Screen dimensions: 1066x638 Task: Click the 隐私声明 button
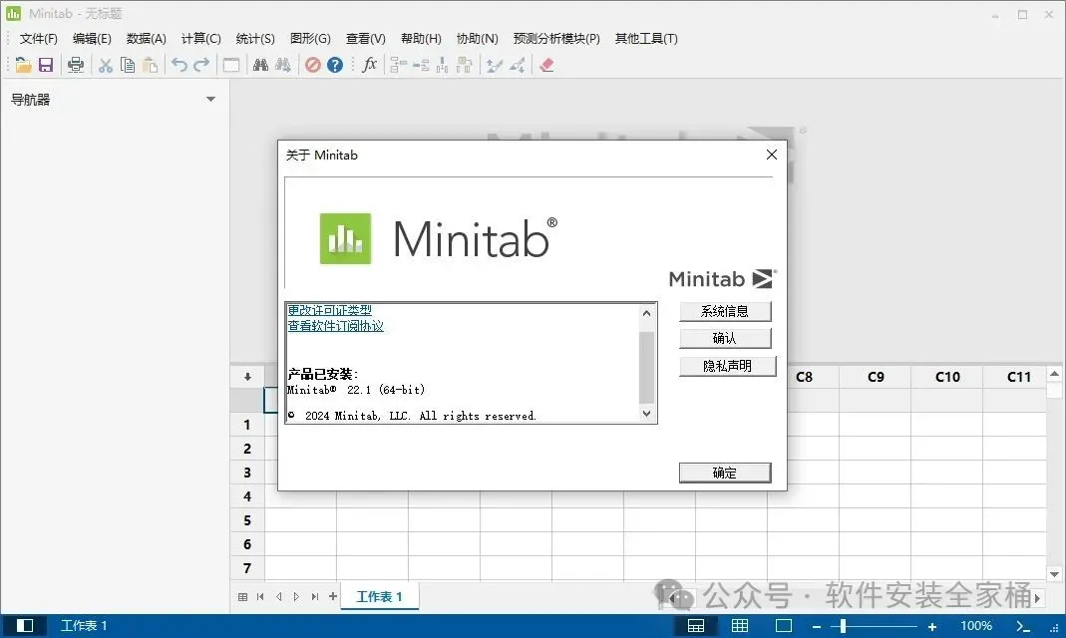727,366
